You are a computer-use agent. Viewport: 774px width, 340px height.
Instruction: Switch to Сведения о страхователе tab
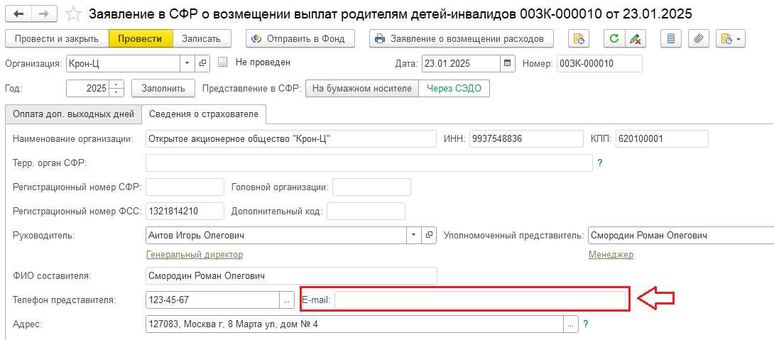(x=204, y=114)
